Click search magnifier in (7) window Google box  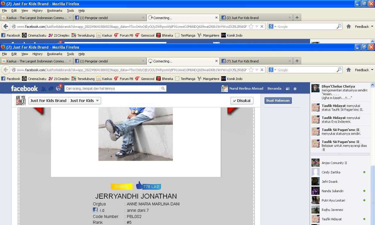point(339,70)
